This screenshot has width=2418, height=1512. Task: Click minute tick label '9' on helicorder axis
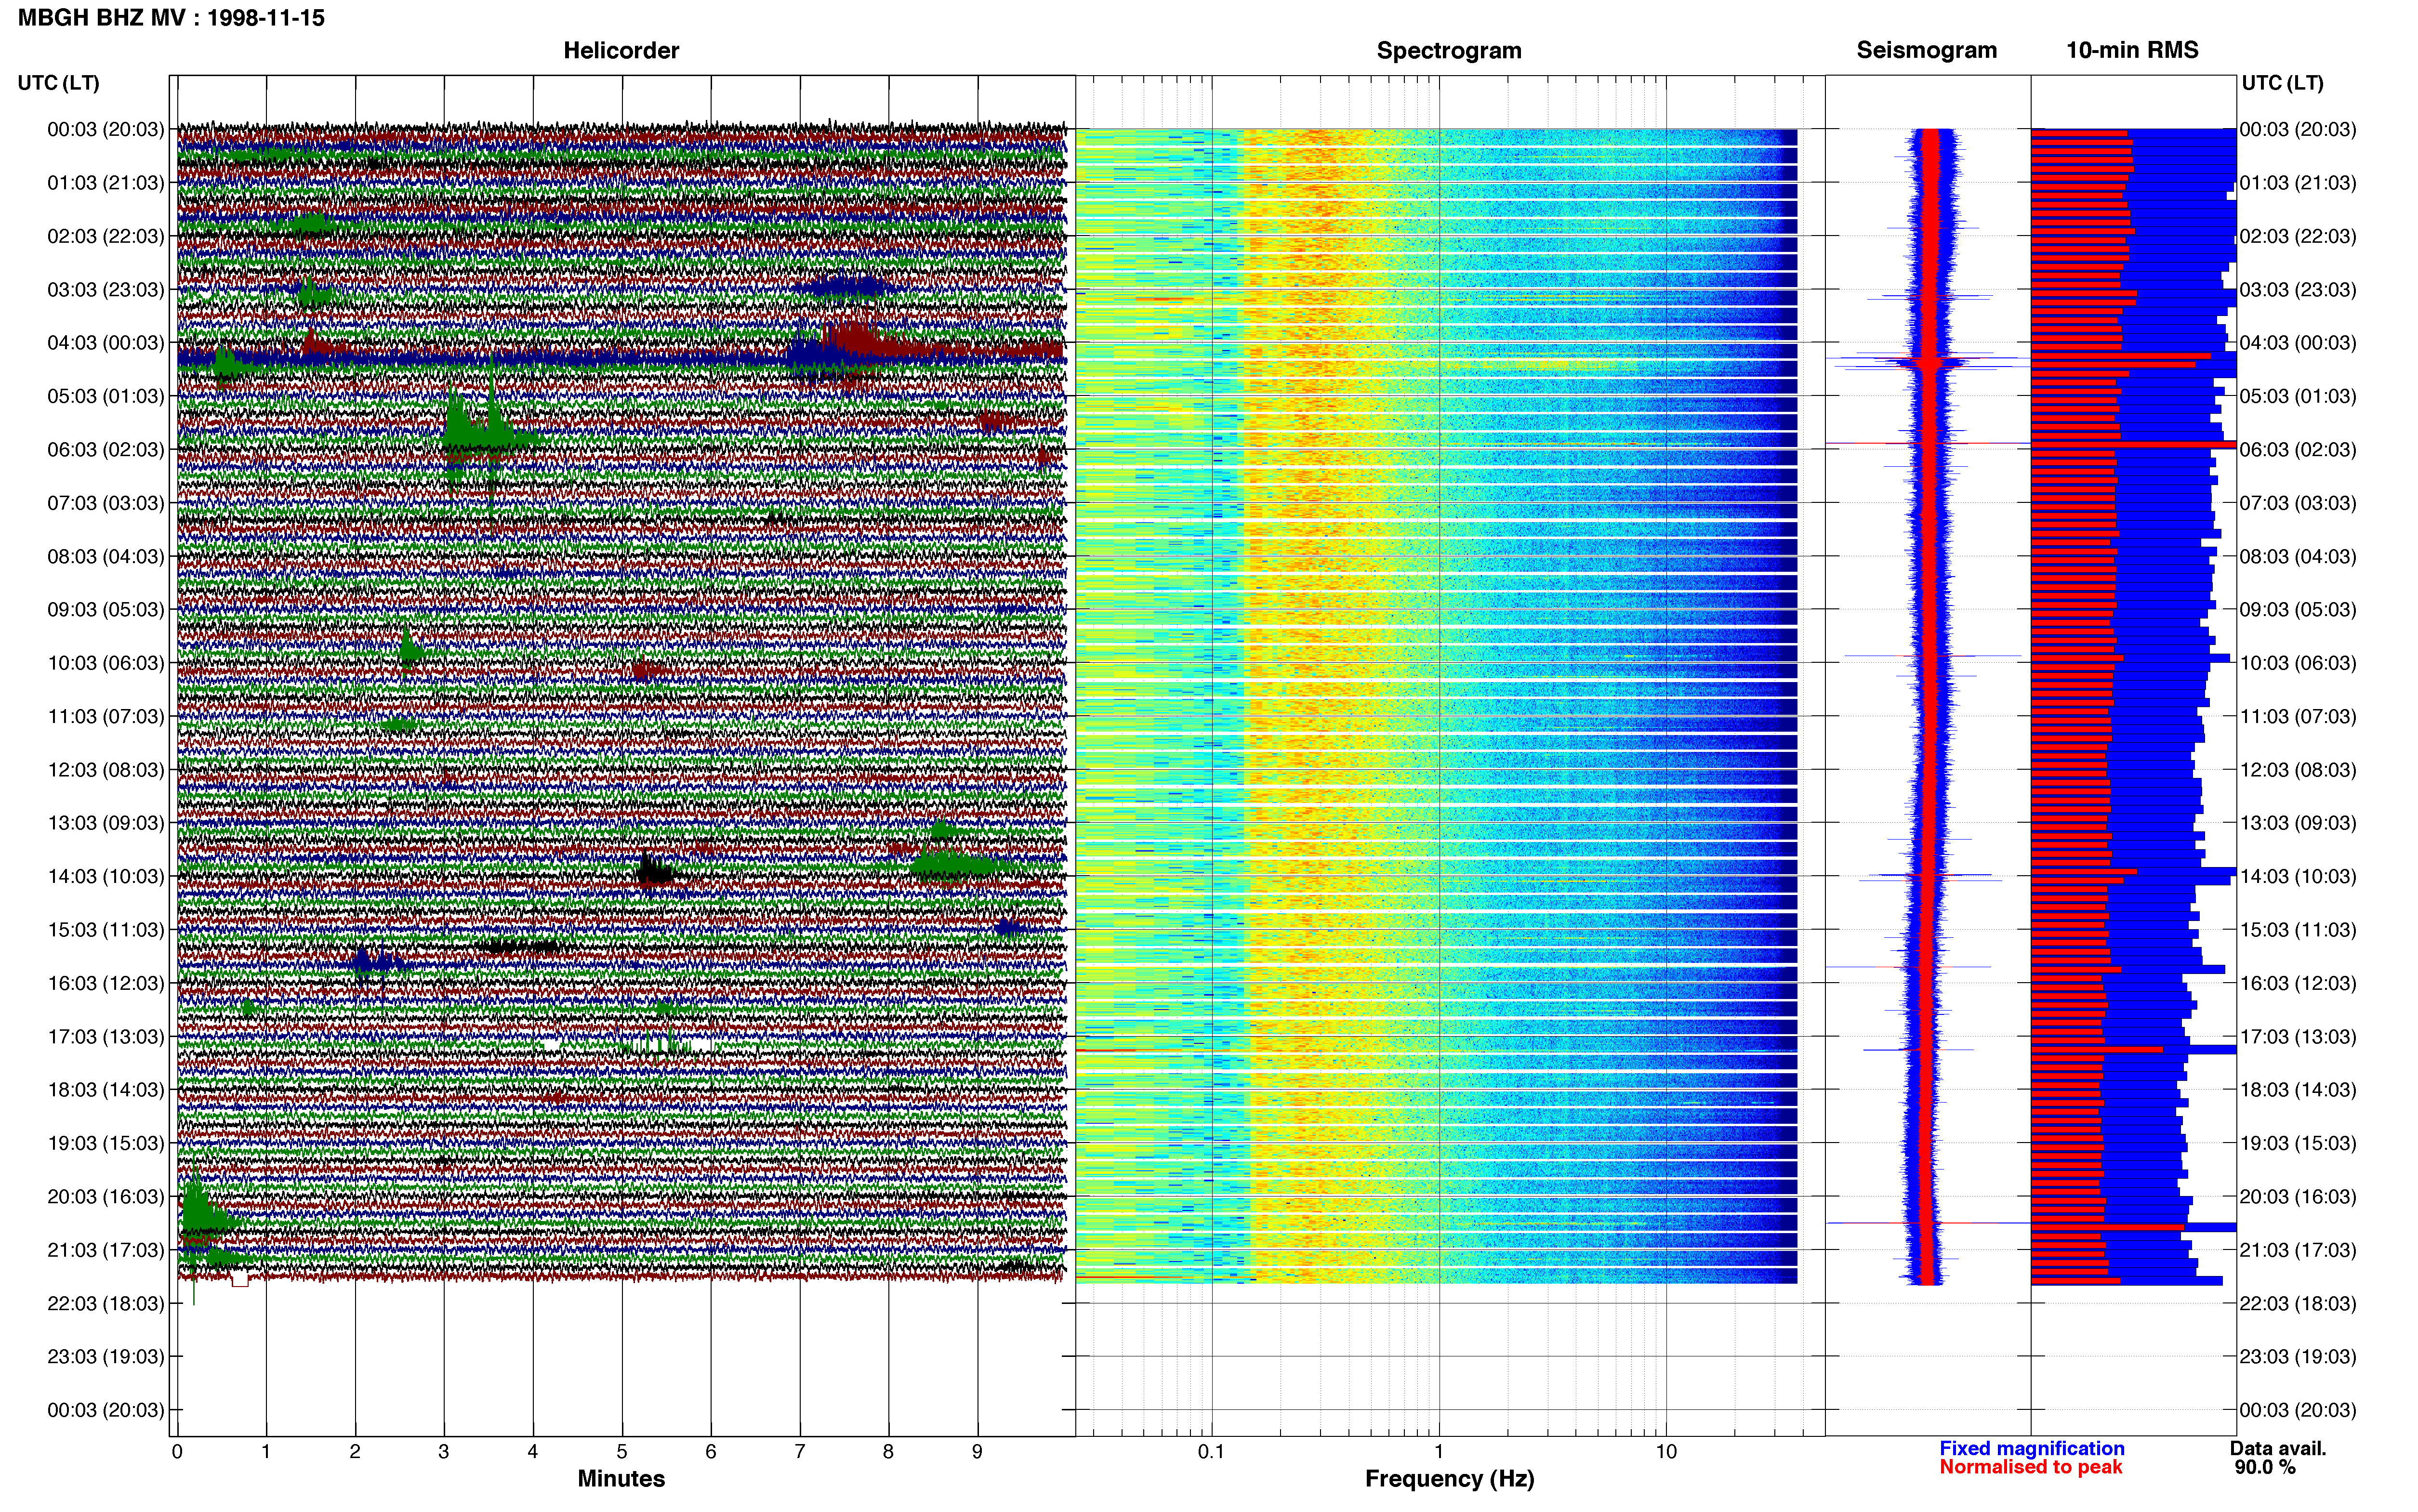click(977, 1452)
